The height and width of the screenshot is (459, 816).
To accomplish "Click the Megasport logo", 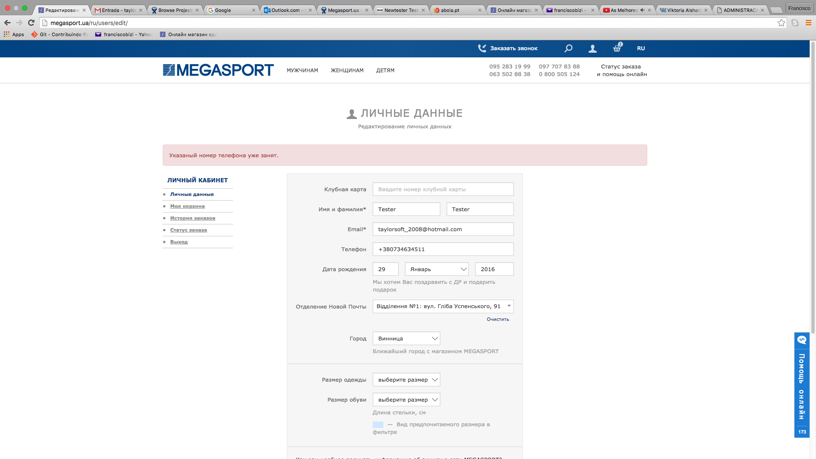I will click(x=218, y=70).
